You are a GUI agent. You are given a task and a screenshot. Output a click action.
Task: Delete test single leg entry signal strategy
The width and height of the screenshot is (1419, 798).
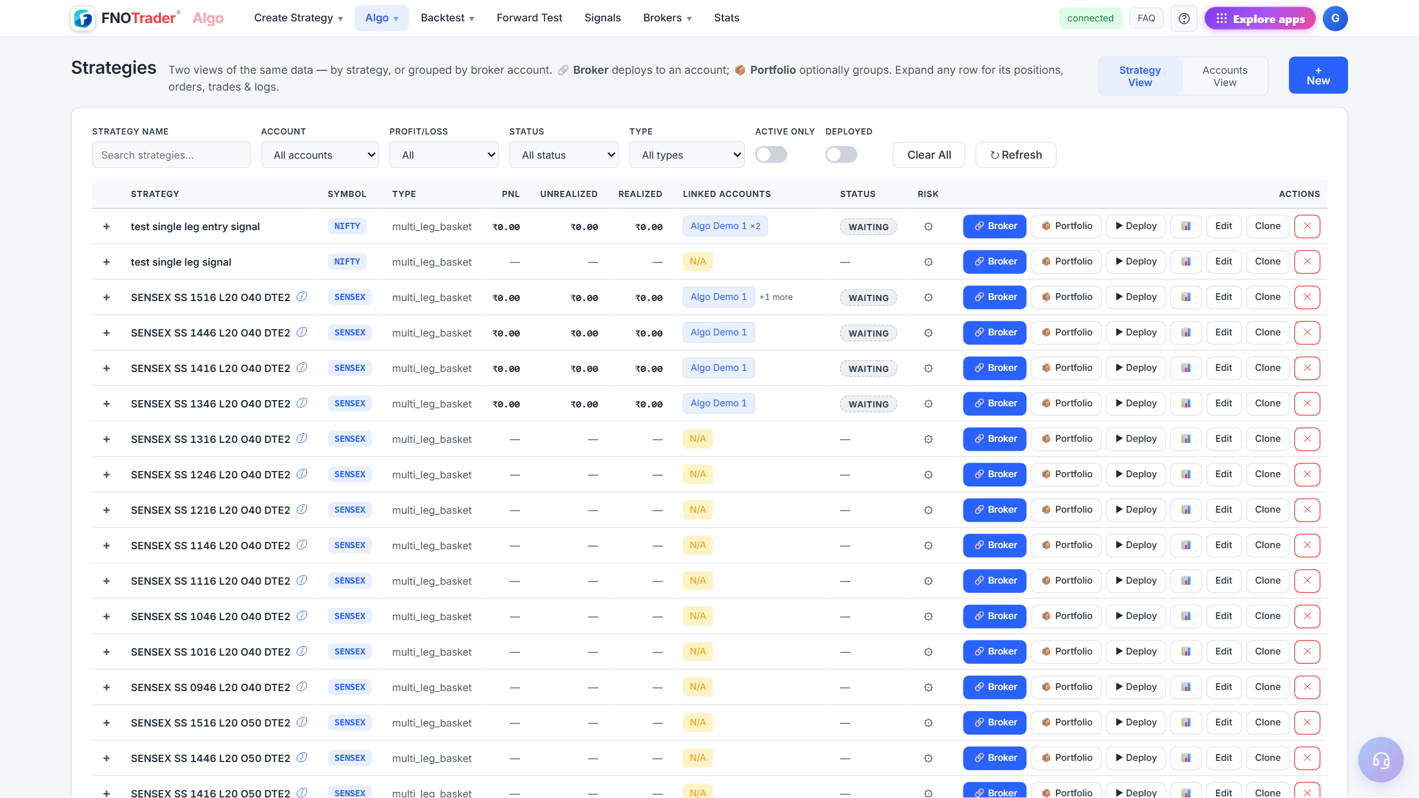click(x=1307, y=226)
